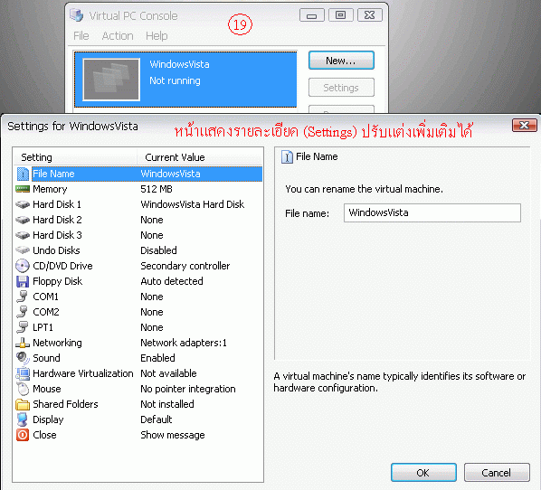This screenshot has width=541, height=490.
Task: Select the Undo Disks setting
Action: click(x=138, y=250)
